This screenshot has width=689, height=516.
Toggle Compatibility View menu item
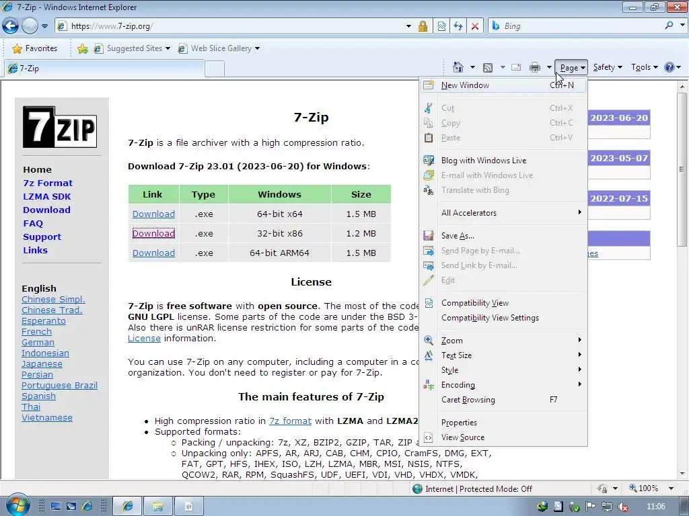coord(503,303)
